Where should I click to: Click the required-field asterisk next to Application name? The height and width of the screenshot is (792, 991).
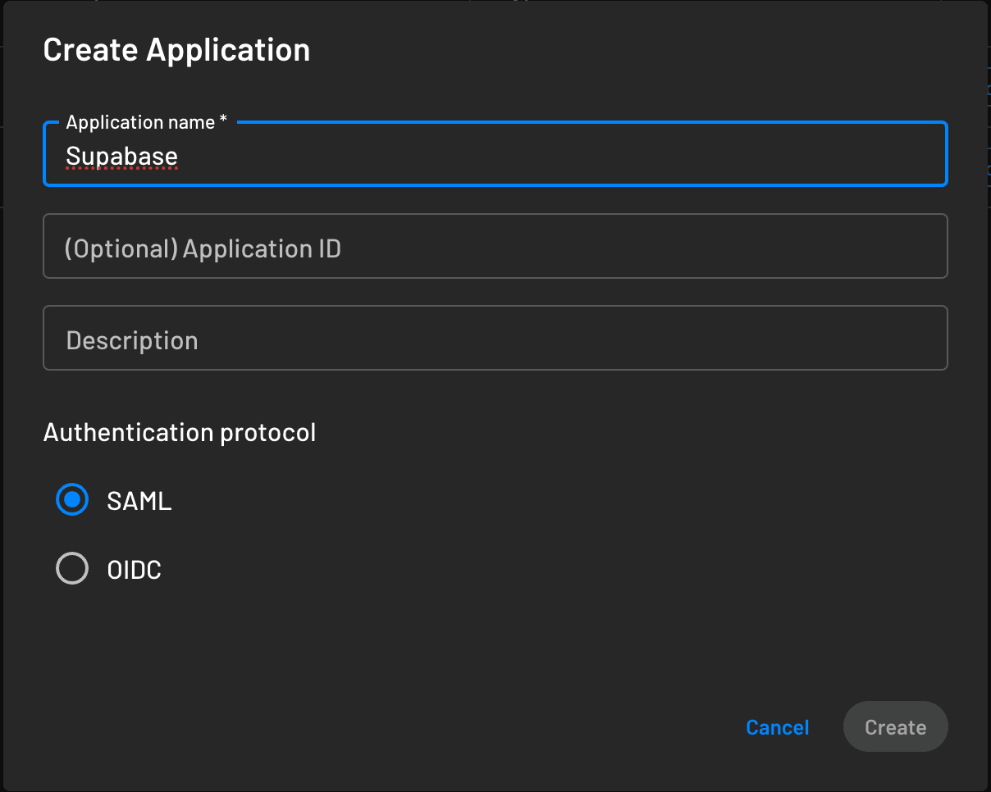(223, 119)
